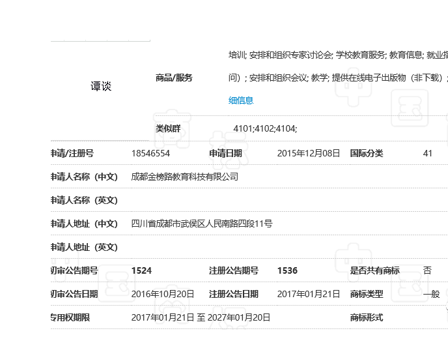
Task: Click the 国际分类 label
Action: (x=367, y=153)
